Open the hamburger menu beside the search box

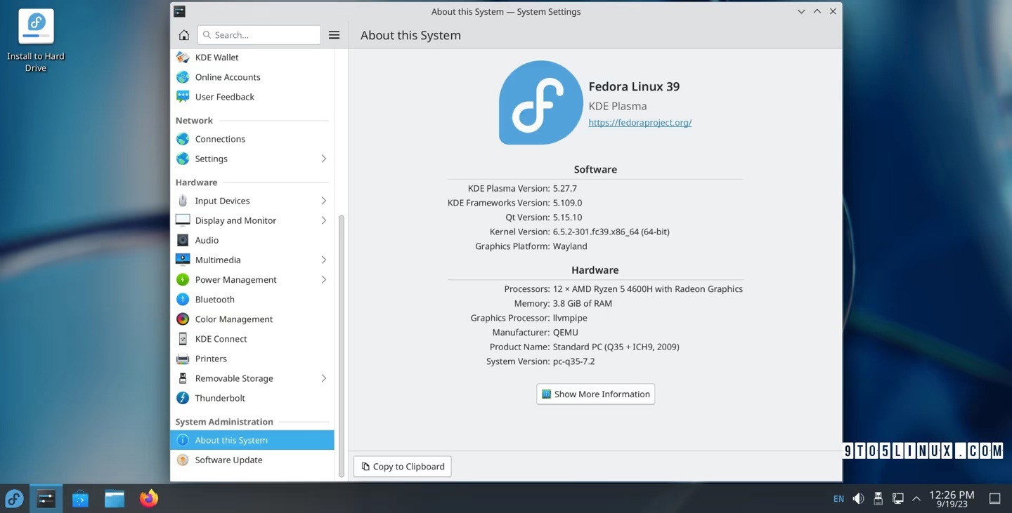pyautogui.click(x=334, y=35)
